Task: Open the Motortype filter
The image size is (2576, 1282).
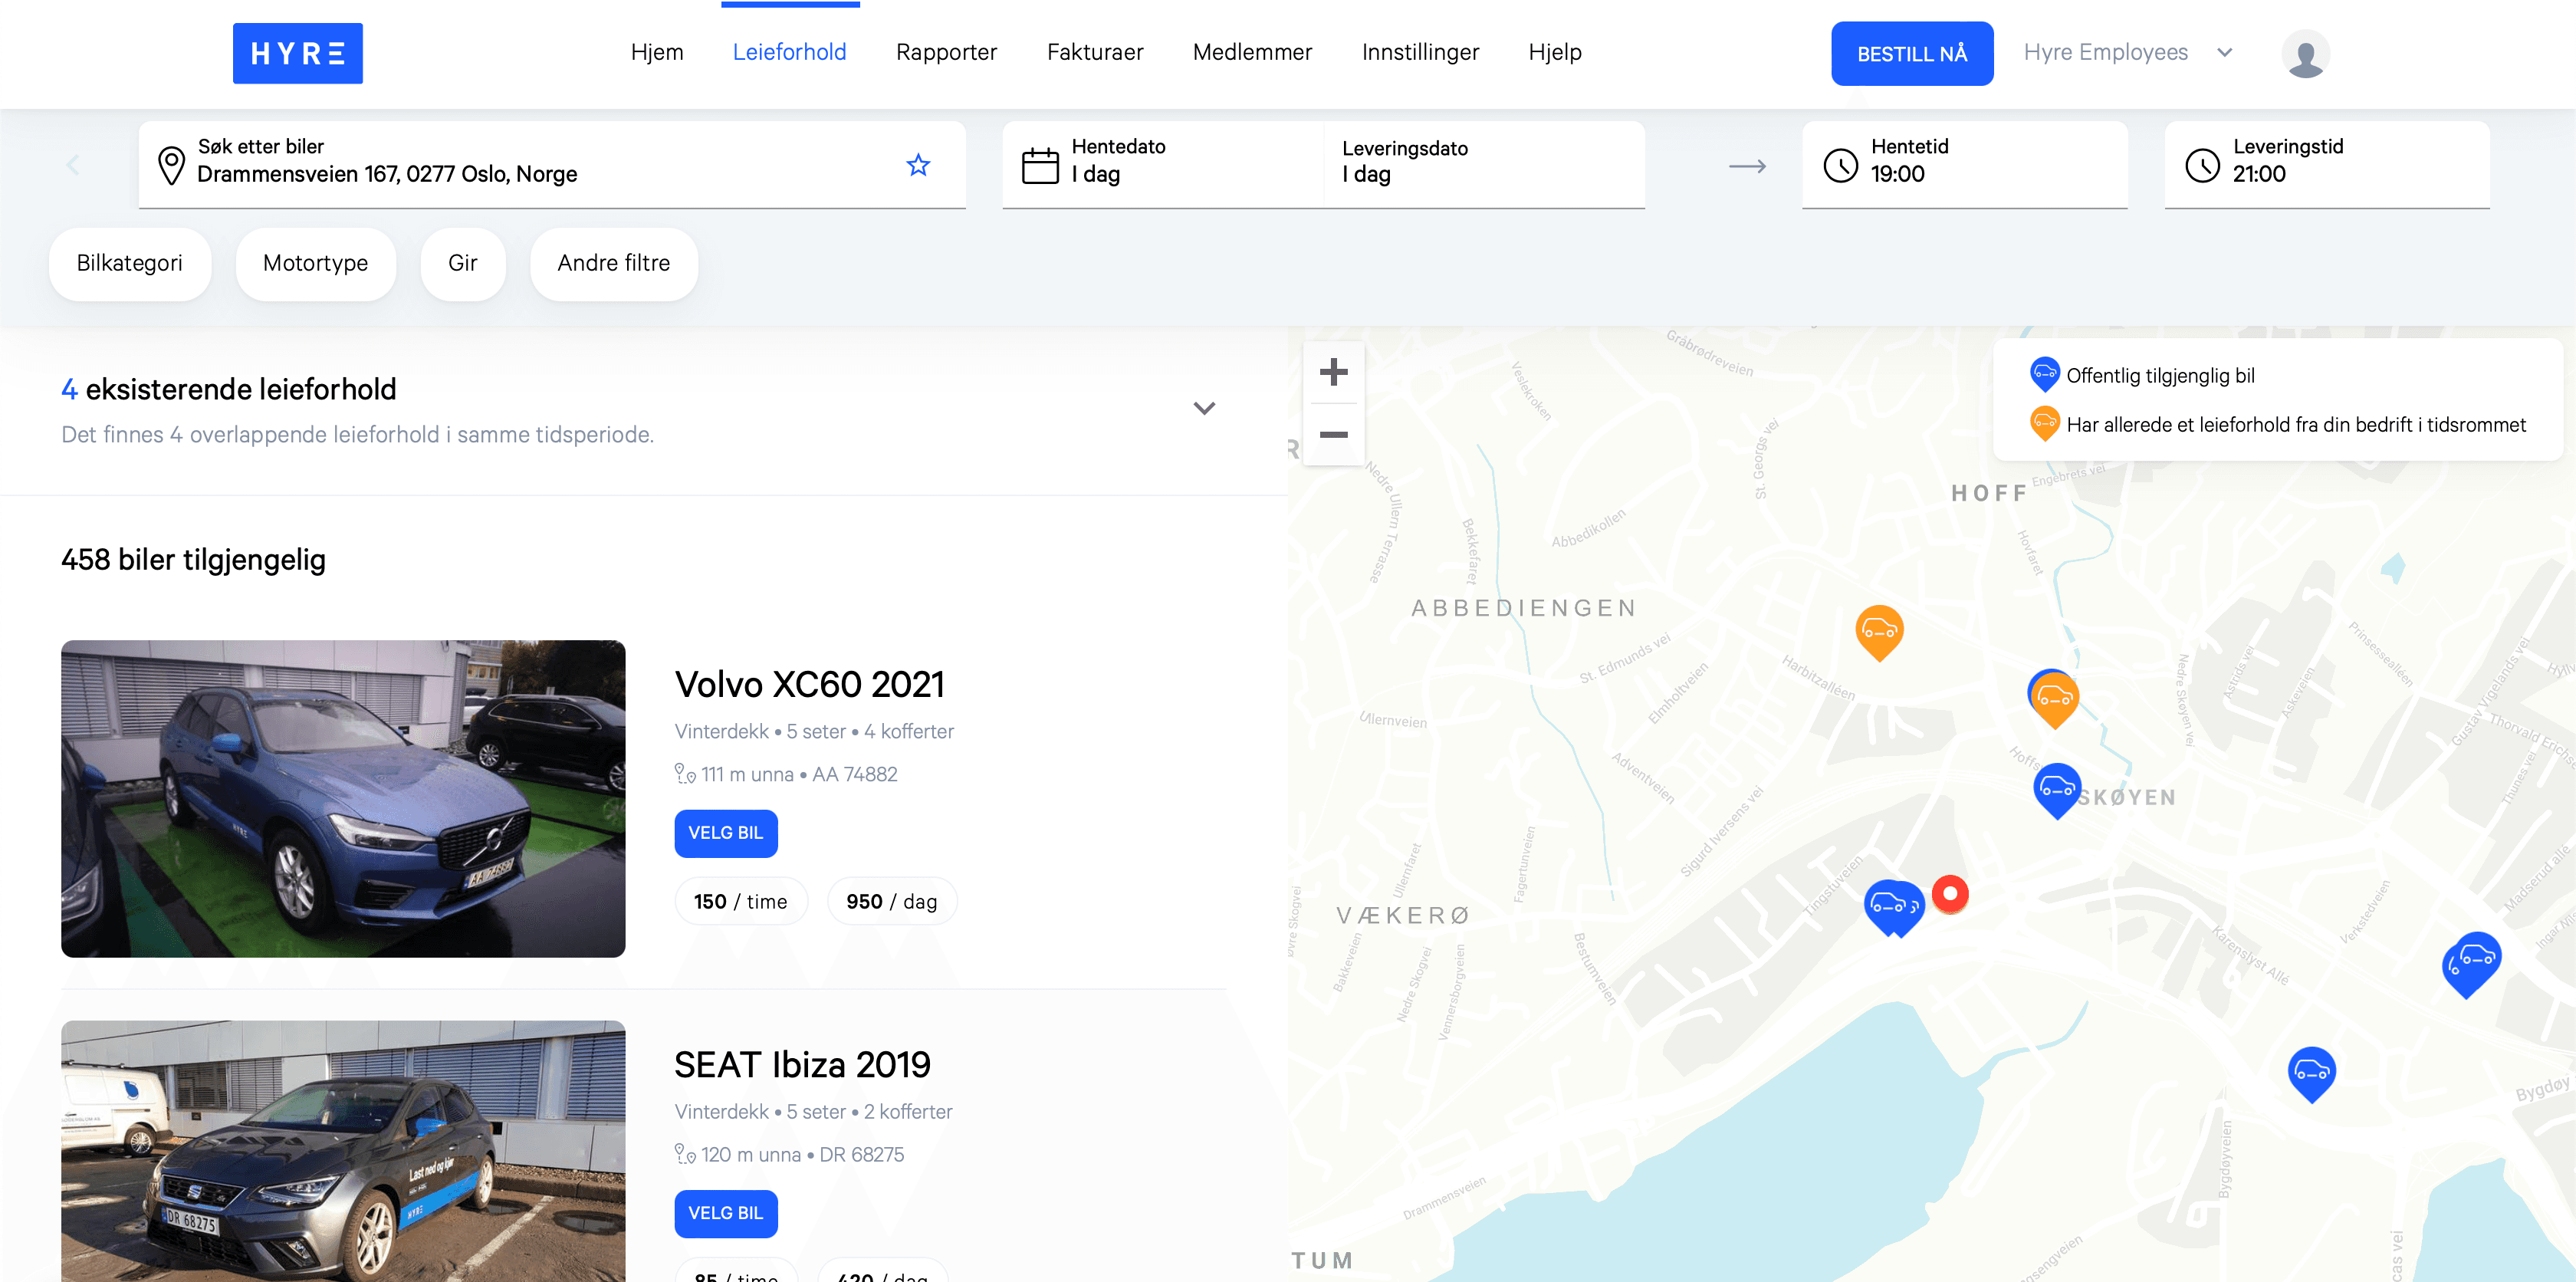Action: 315,263
